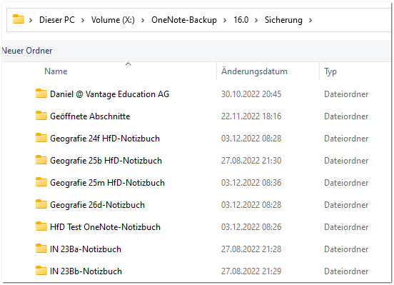Image resolution: width=394 pixels, height=285 pixels.
Task: Select the IN 23Ba-Notizbuch folder icon
Action: pyautogui.click(x=41, y=249)
